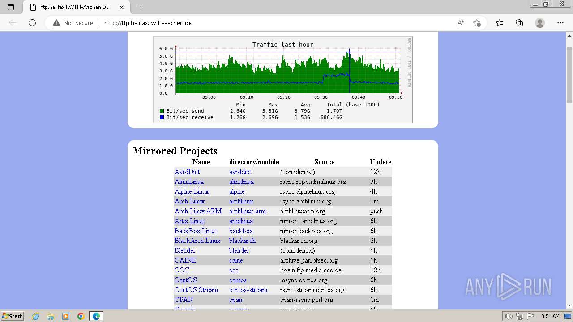Open the AlmaLinux project link
Viewport: 573px width, 322px height.
[x=189, y=182]
